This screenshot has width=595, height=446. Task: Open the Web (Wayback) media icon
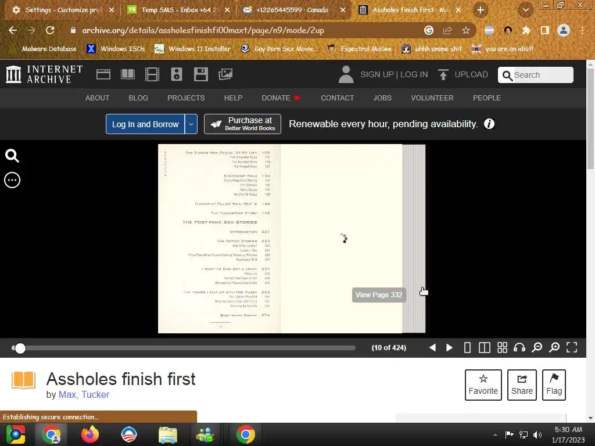click(x=103, y=74)
